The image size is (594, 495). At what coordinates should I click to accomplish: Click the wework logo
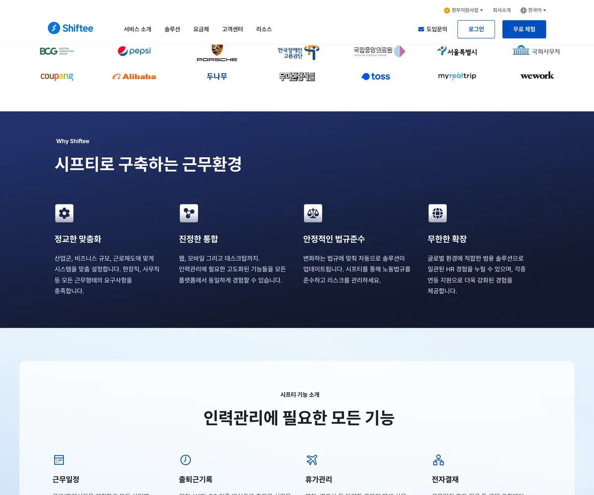pos(537,75)
